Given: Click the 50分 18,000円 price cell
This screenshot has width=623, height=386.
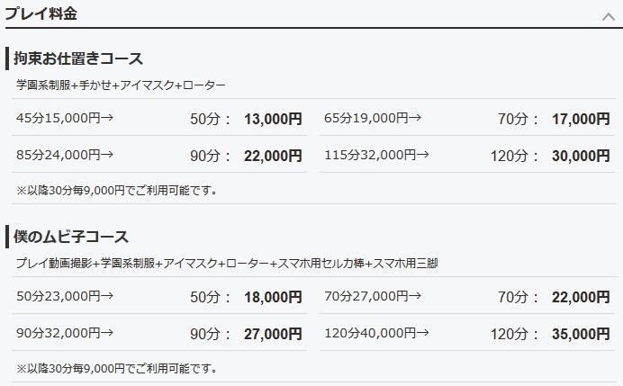Looking at the screenshot, I should pyautogui.click(x=246, y=297).
